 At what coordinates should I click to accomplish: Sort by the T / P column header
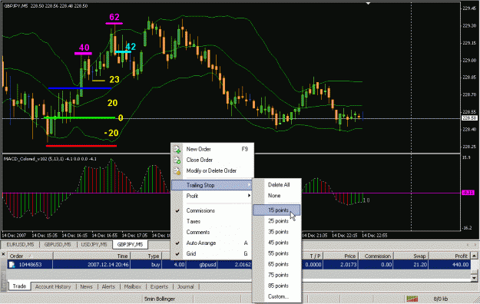pyautogui.click(x=313, y=256)
